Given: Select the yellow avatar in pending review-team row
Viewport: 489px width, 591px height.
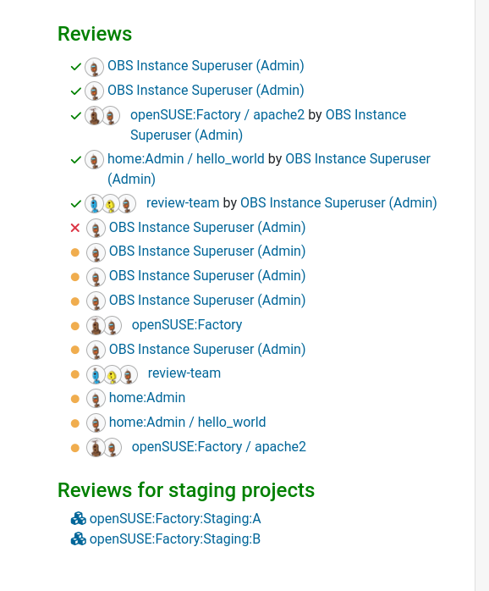Looking at the screenshot, I should (x=112, y=374).
